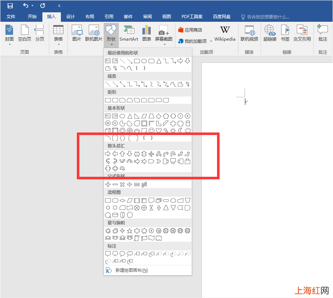Choose the right arrow in 箭头总汇
The width and height of the screenshot is (333, 298).
(108, 154)
